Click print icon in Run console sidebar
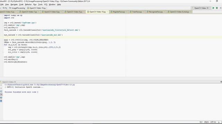 click(x=1, y=98)
